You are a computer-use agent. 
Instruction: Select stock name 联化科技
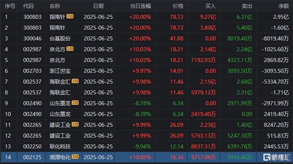(x=60, y=147)
